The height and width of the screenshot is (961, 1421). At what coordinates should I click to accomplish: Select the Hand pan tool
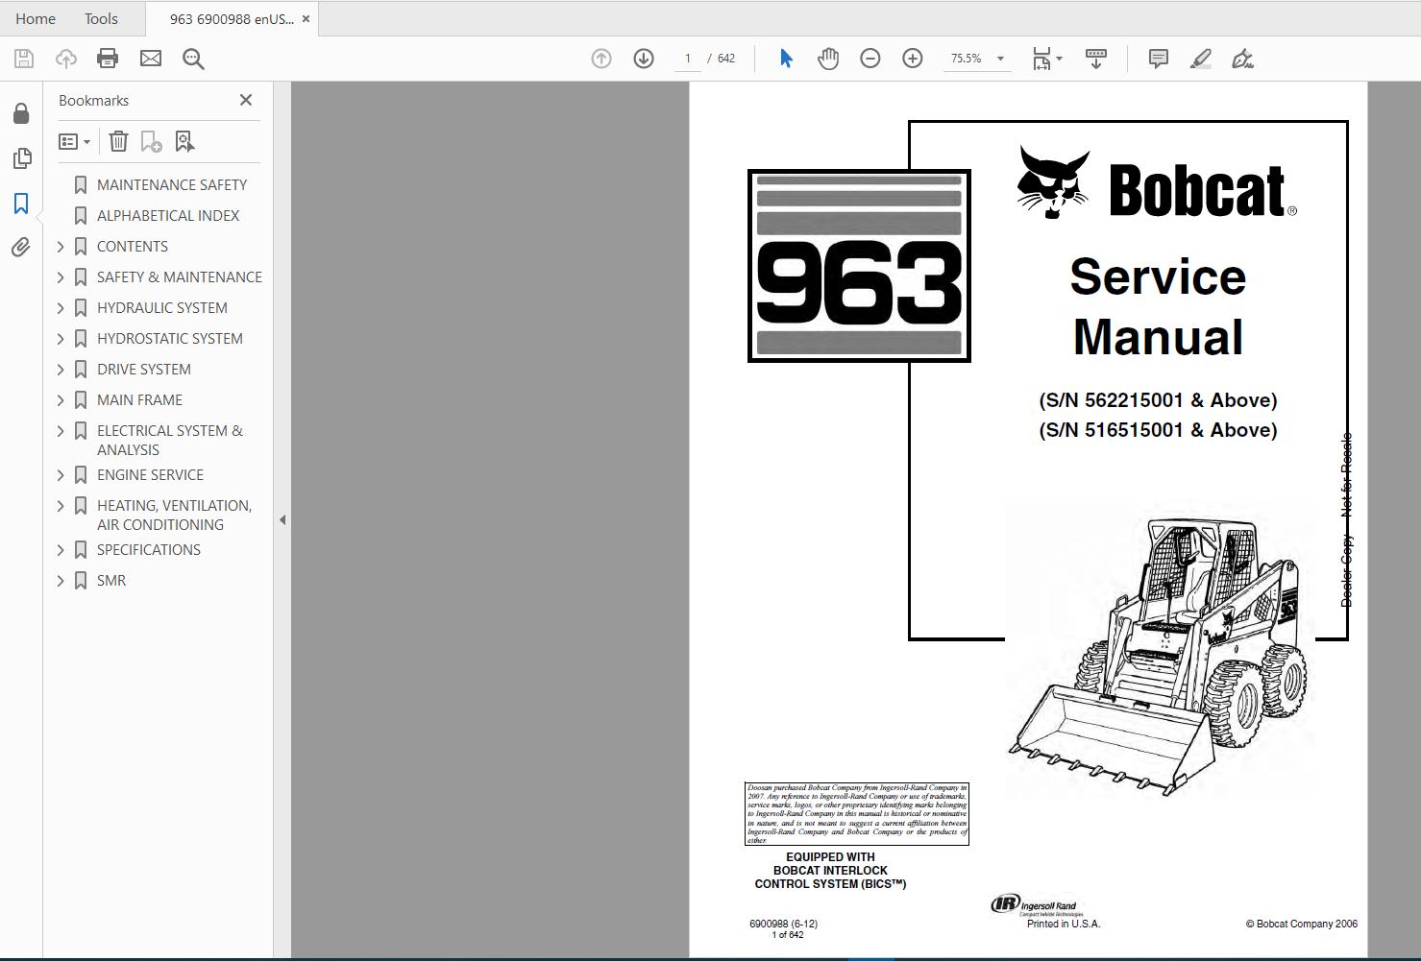click(827, 58)
